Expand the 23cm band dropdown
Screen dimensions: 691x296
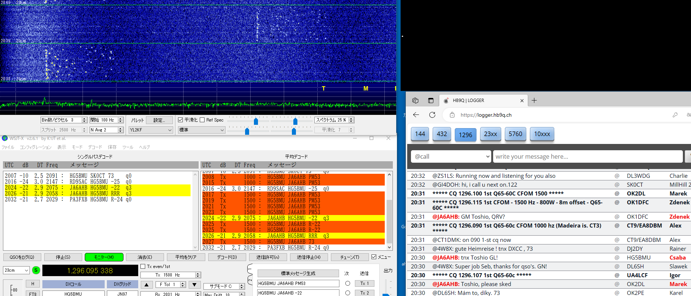click(x=16, y=270)
